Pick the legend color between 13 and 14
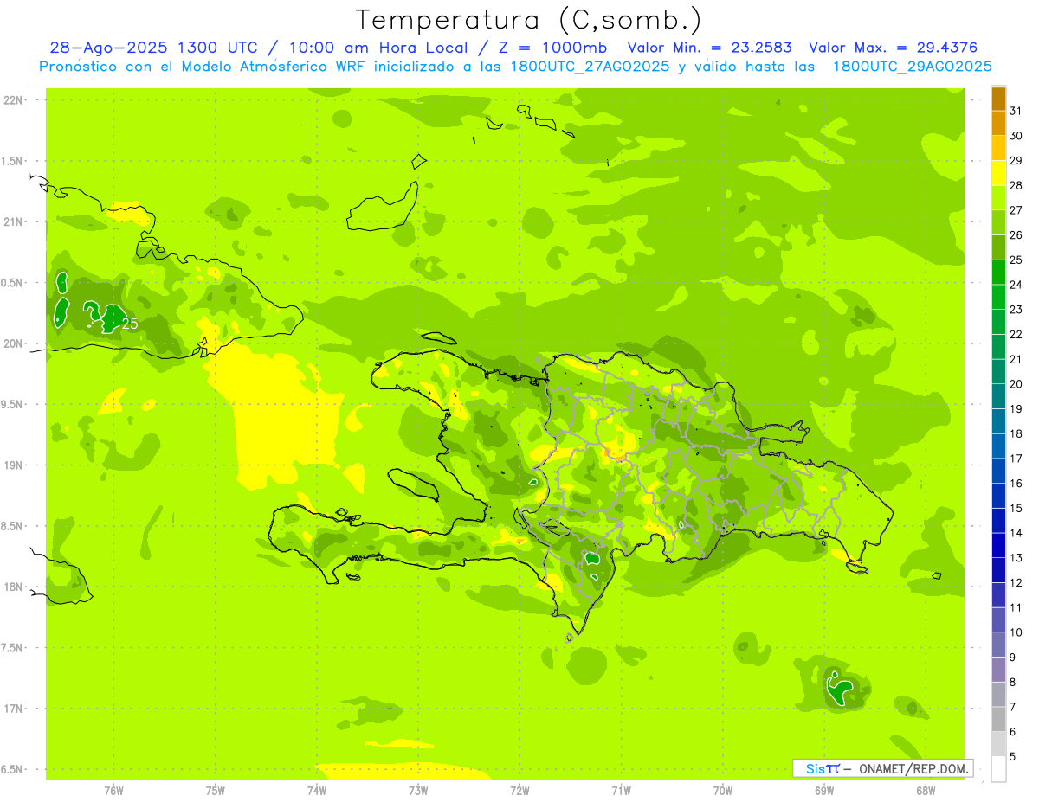 [x=998, y=545]
